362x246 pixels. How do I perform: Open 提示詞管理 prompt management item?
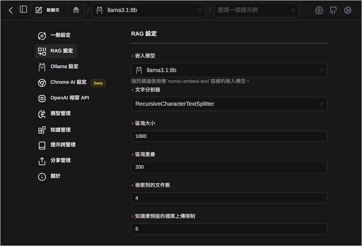[x=57, y=145]
